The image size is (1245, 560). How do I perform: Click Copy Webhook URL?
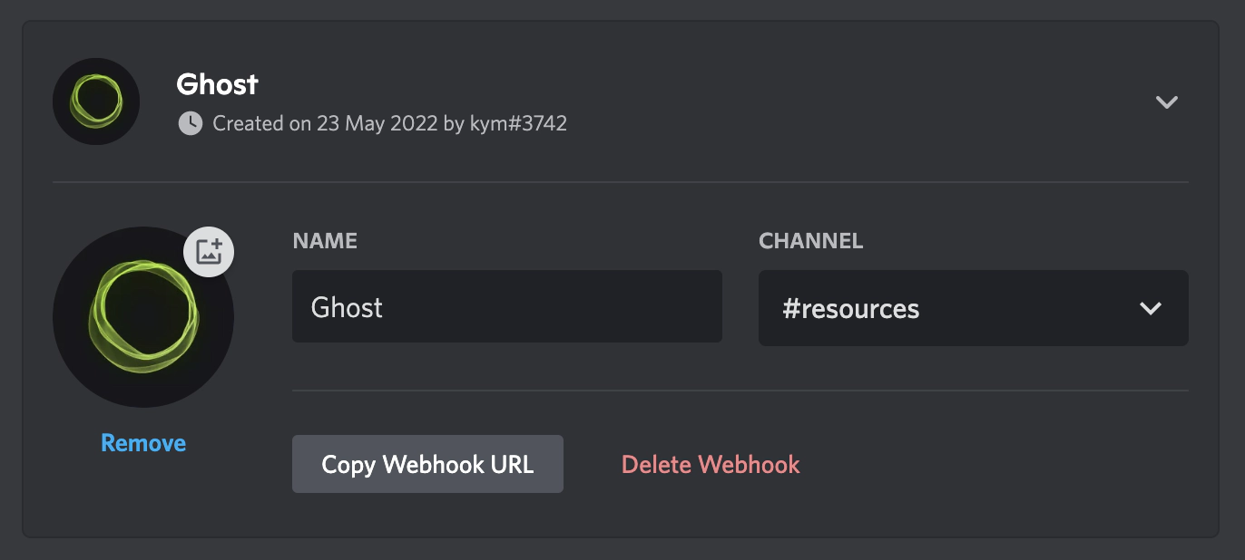point(427,463)
